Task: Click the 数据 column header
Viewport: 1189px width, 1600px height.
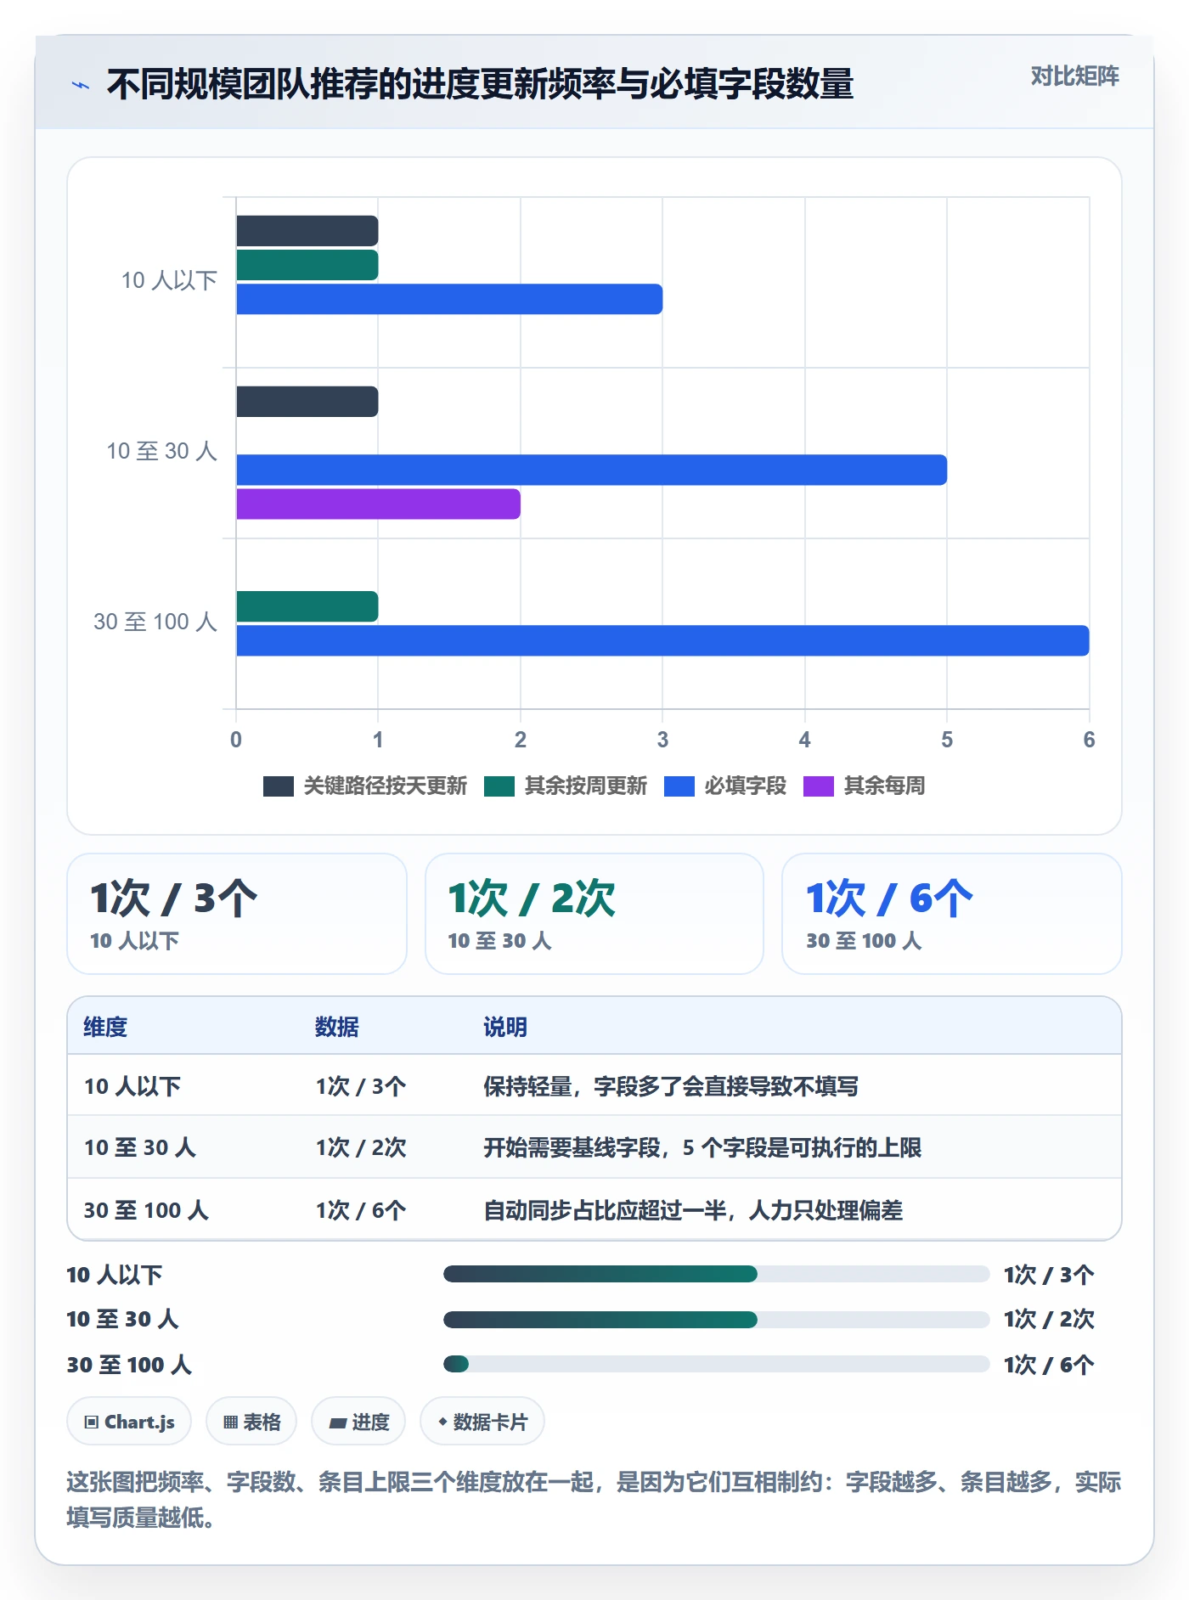Action: [x=337, y=1027]
